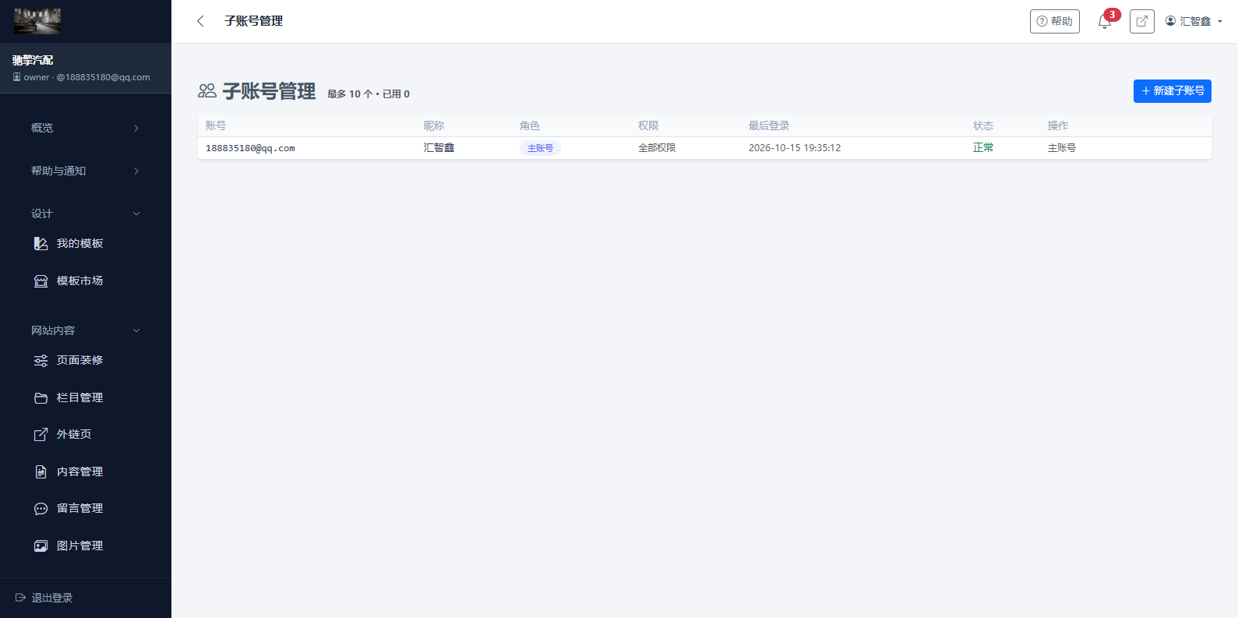
Task: Click 退出登录 to log out
Action: (52, 598)
